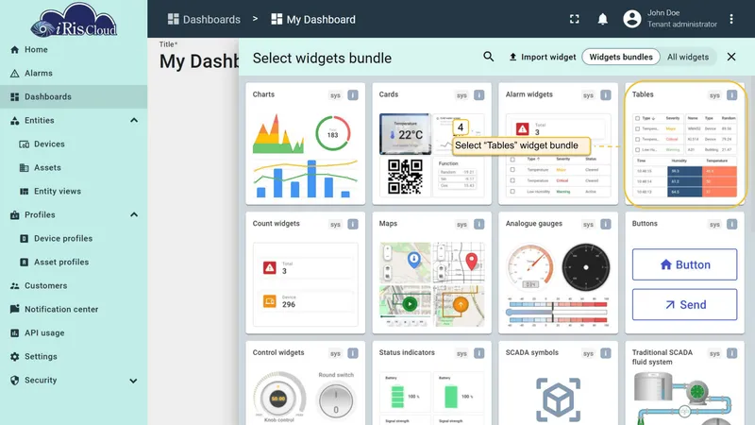Screen dimensions: 755x425
Task: Click the iRisCloud logo
Action: pos(74,20)
